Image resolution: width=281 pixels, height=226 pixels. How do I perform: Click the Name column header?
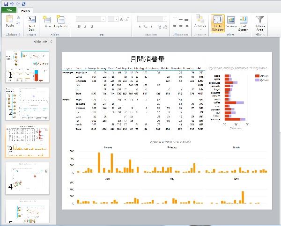(x=79, y=68)
